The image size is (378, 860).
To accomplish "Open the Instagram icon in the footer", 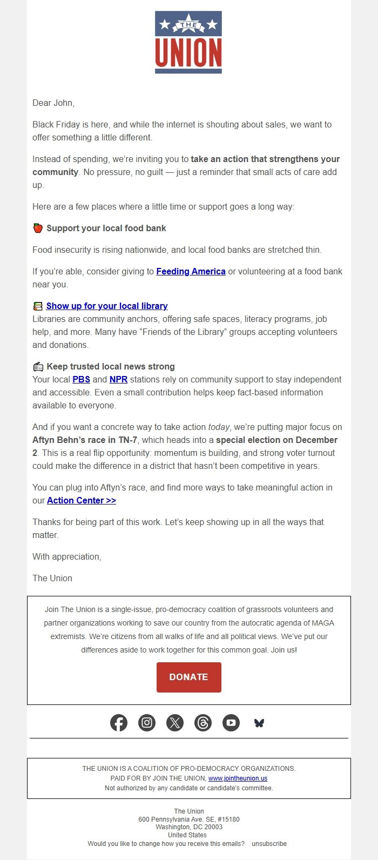I will tap(147, 723).
